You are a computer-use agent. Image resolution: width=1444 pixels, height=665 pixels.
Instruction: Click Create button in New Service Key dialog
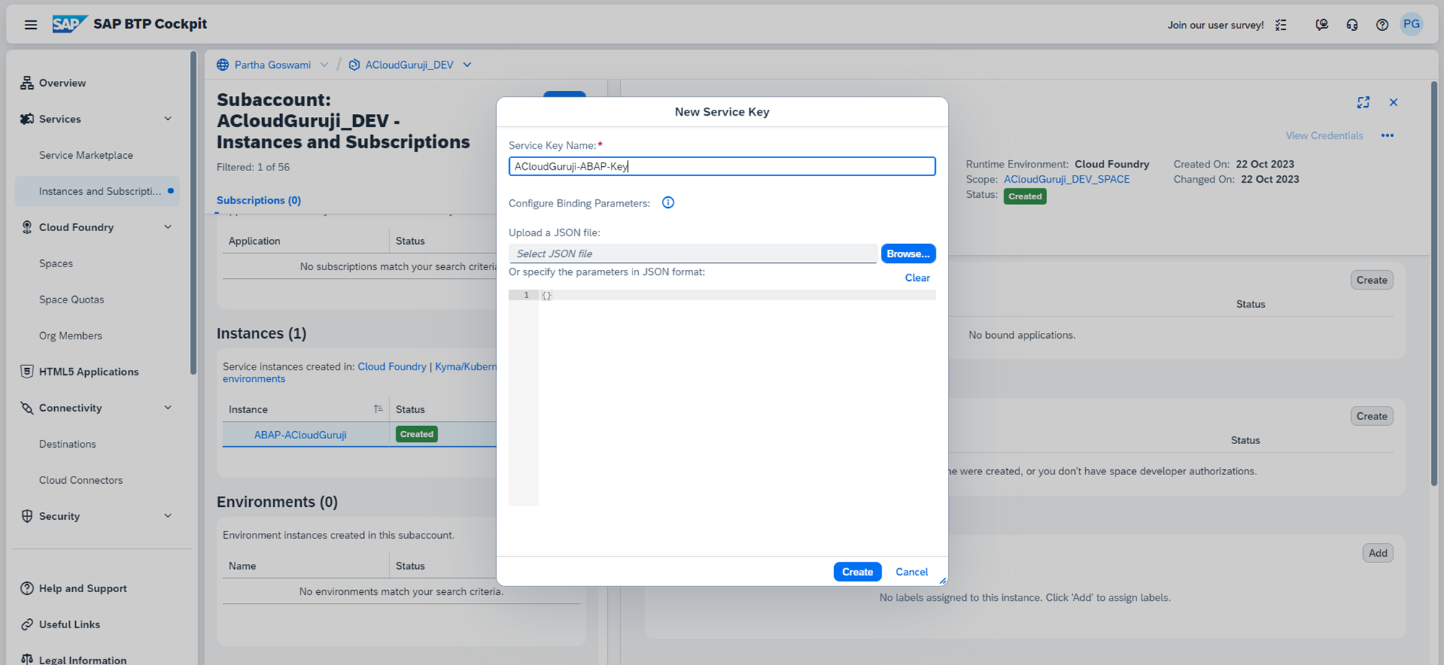pyautogui.click(x=857, y=572)
